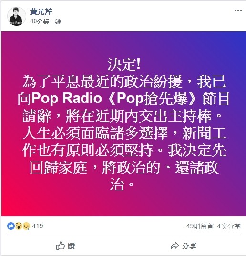This screenshot has width=246, height=256.
Task: Click the globe public privacy icon
Action: tap(58, 21)
